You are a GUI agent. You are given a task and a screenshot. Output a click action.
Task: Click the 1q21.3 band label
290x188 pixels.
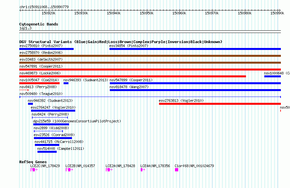(25, 28)
